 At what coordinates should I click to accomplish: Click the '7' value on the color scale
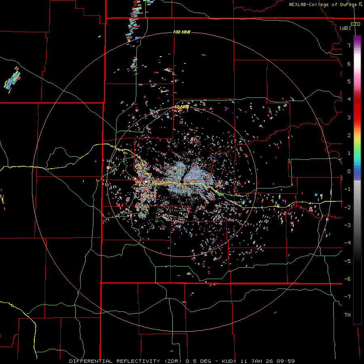click(x=349, y=45)
